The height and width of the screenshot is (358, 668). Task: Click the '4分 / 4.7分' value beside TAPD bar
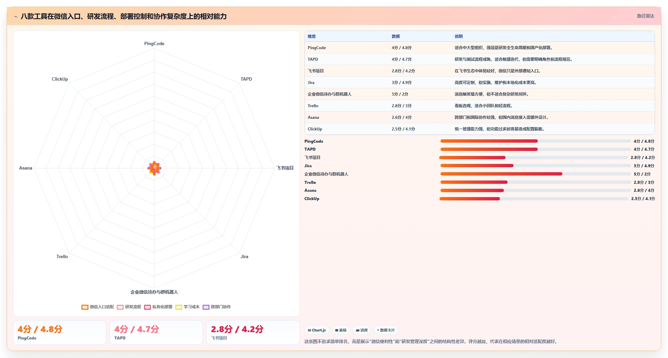click(x=644, y=149)
